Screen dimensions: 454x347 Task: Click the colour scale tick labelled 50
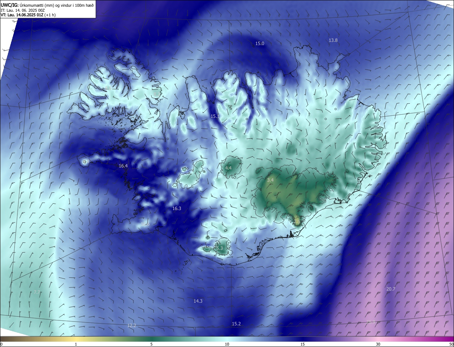point(451,344)
